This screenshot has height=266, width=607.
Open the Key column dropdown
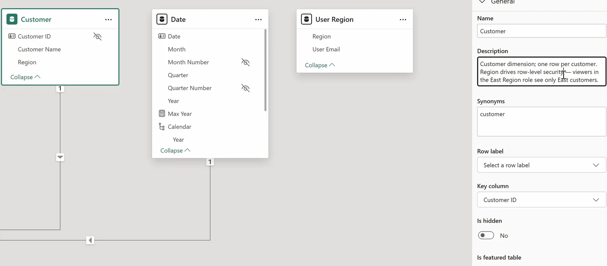541,200
